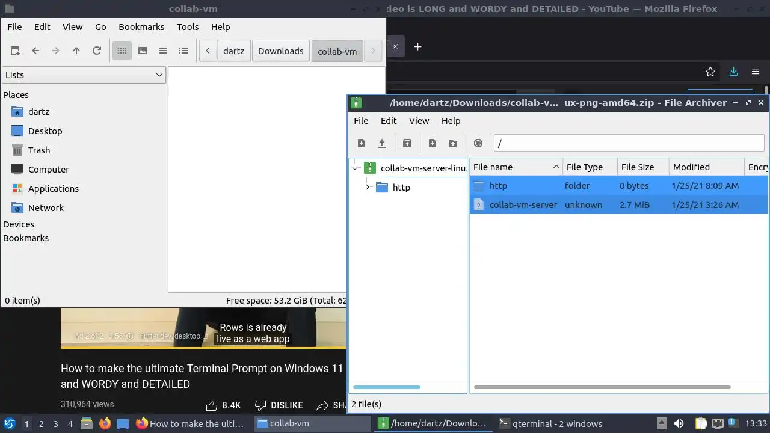Open Tools menu in file manager
The width and height of the screenshot is (770, 433).
[x=188, y=27]
